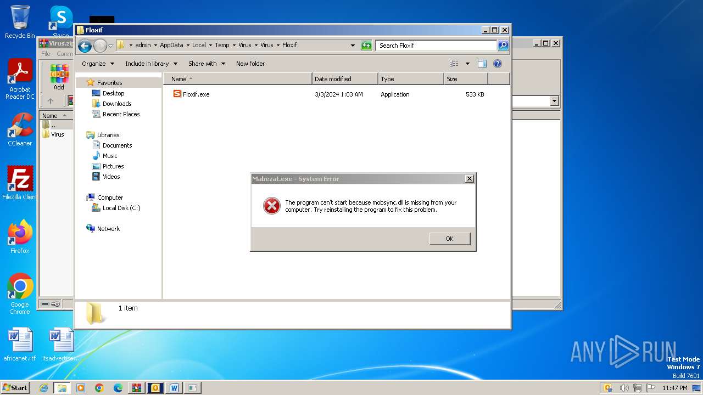Open the address bar history dropdown
Viewport: 703px width, 395px height.
353,46
